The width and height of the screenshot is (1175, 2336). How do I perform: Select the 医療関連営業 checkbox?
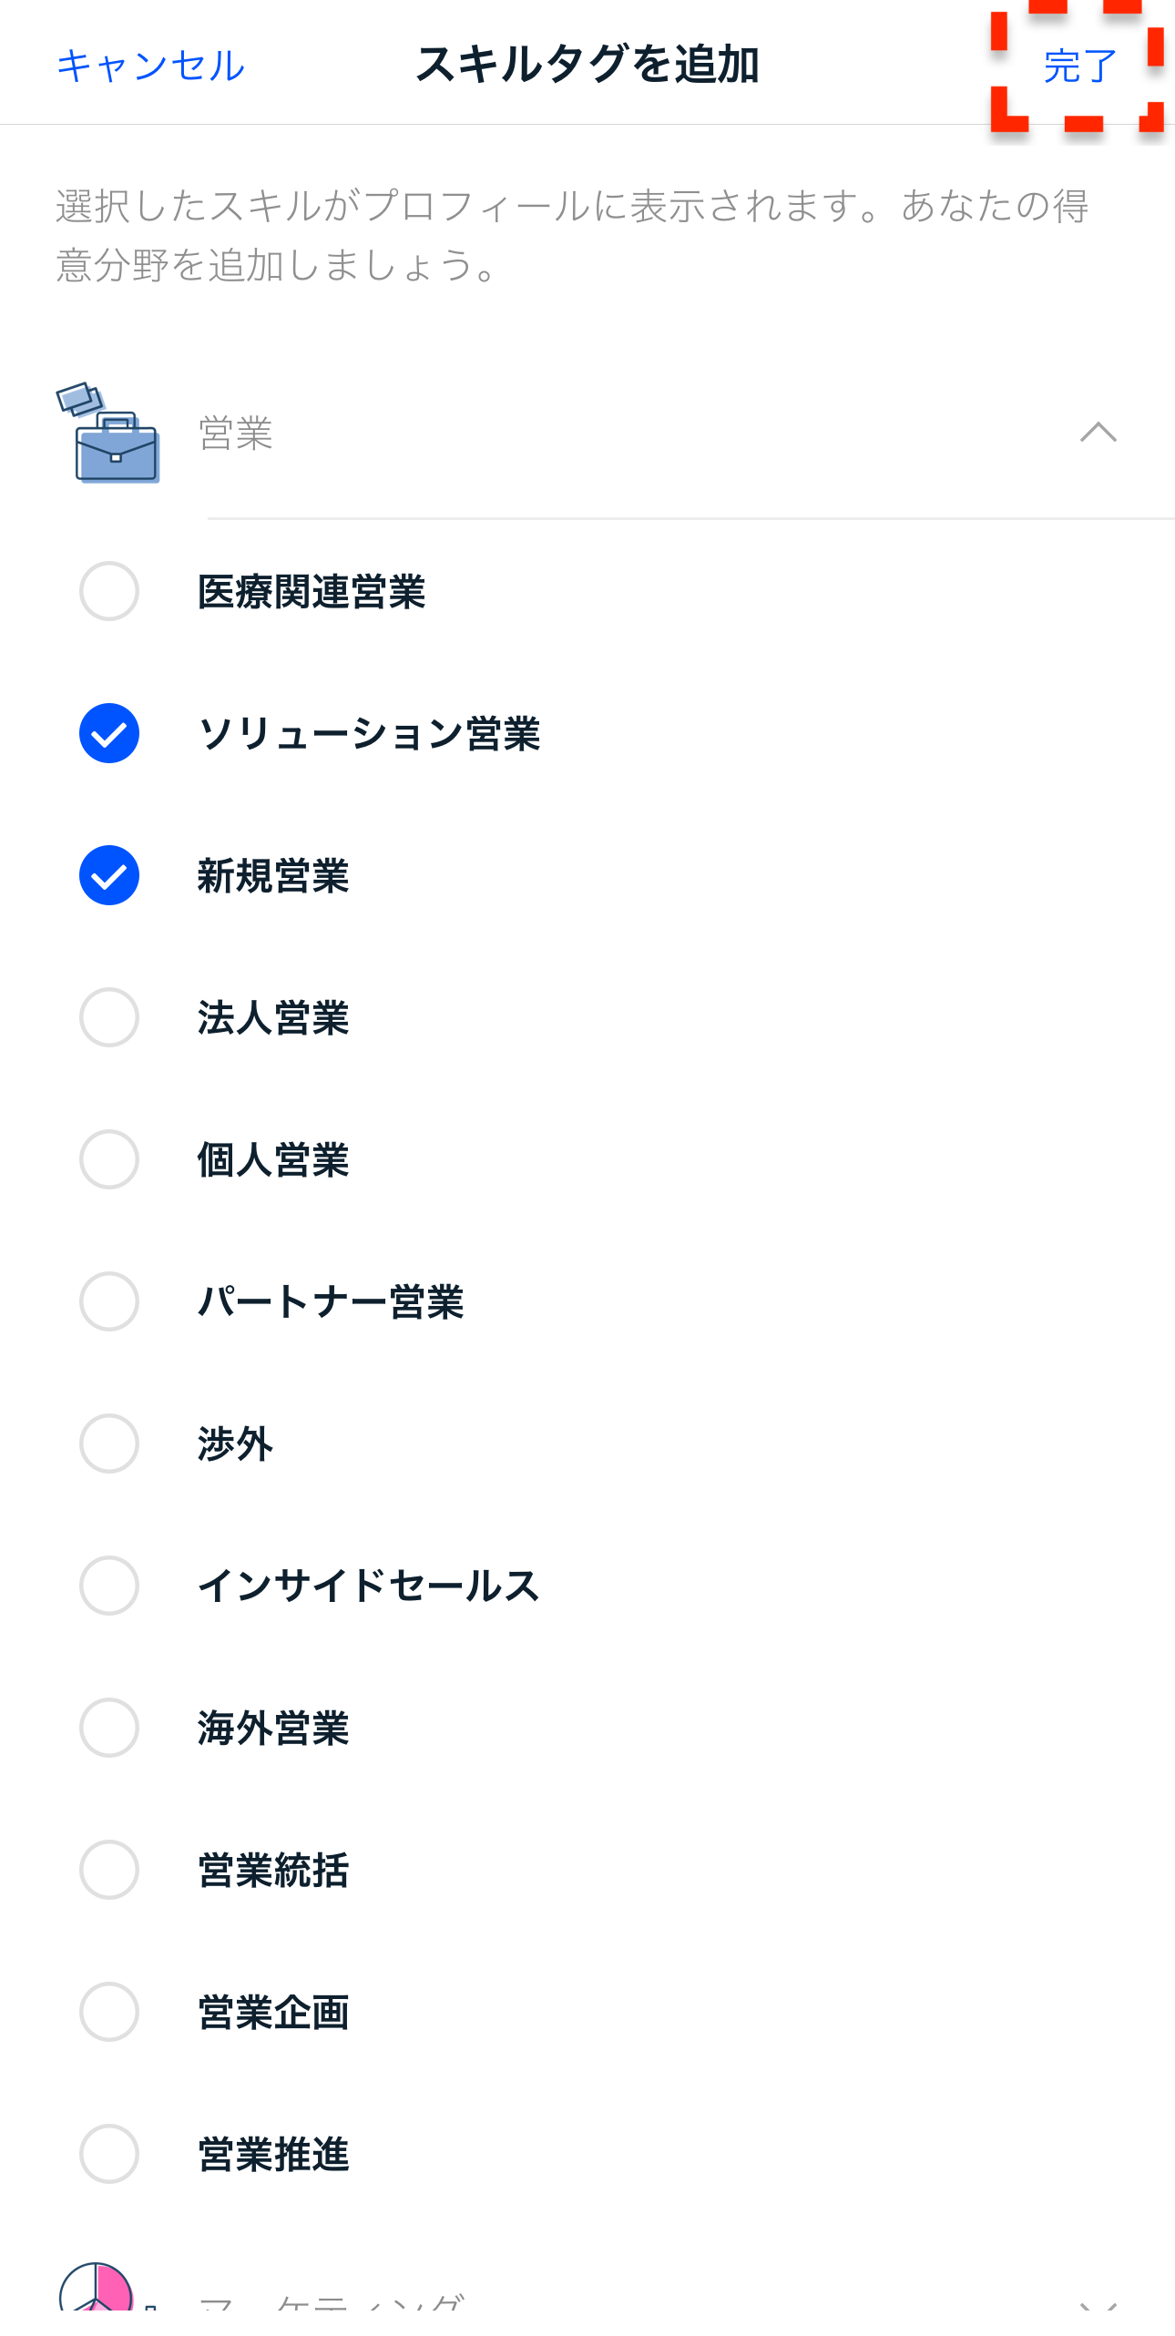click(109, 591)
